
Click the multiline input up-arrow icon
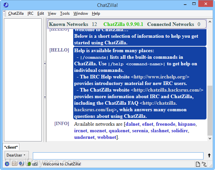[209, 155]
